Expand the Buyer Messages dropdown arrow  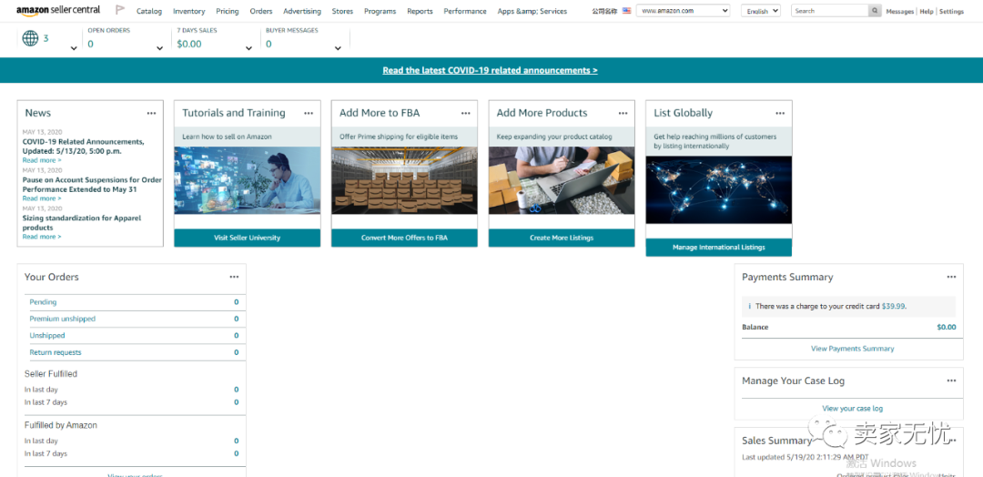coord(338,48)
